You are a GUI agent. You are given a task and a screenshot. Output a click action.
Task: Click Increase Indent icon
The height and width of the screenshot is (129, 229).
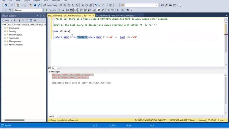[x=122, y=10]
